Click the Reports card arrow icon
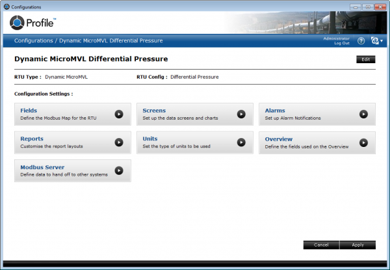This screenshot has width=390, height=270. coord(119,142)
